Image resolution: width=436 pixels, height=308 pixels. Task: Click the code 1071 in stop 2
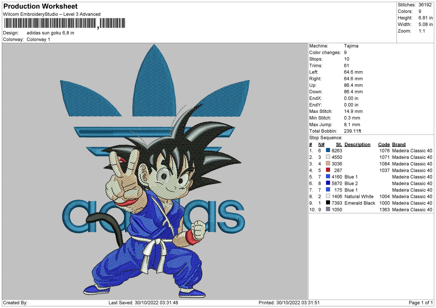(x=385, y=157)
